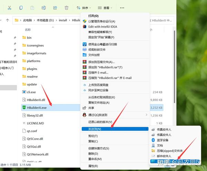Choose 还原以前的版本(V) entry

pos(115,122)
